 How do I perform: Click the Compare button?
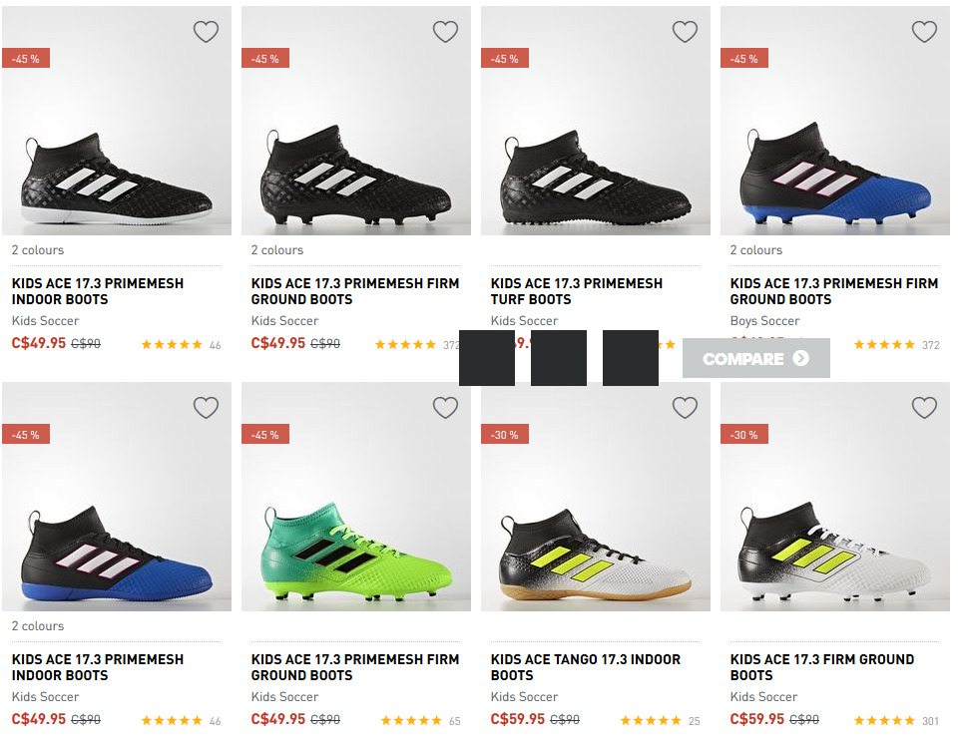point(755,358)
